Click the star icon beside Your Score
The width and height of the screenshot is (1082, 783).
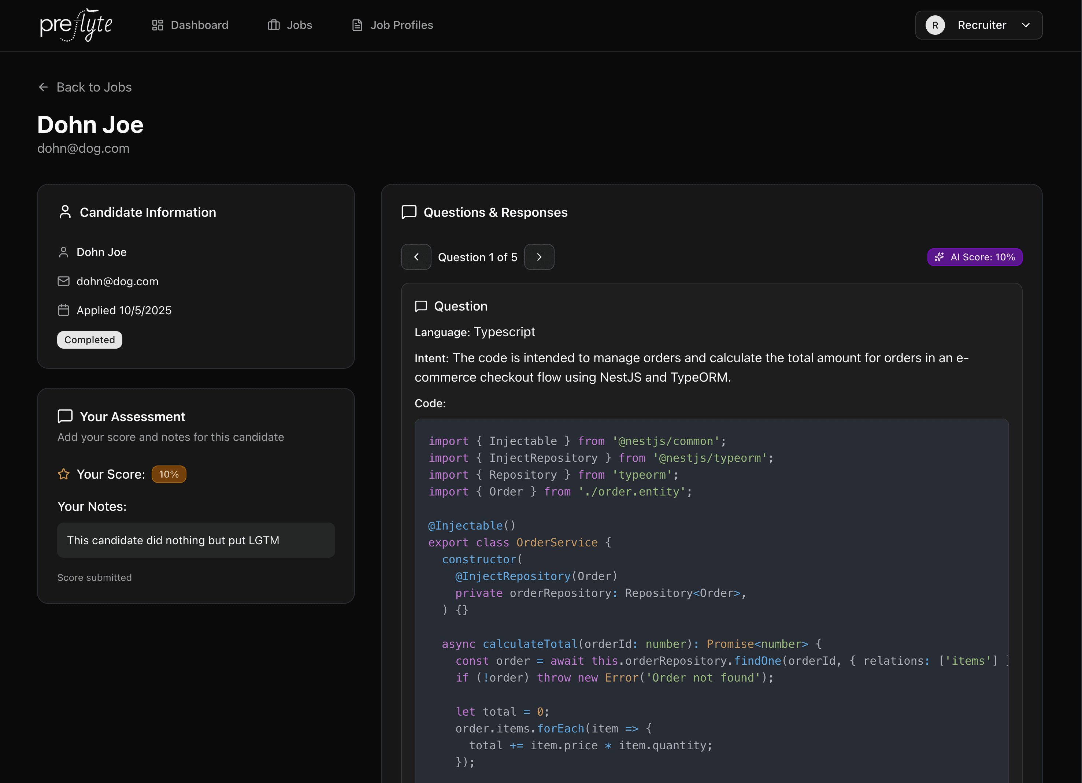pyautogui.click(x=63, y=474)
